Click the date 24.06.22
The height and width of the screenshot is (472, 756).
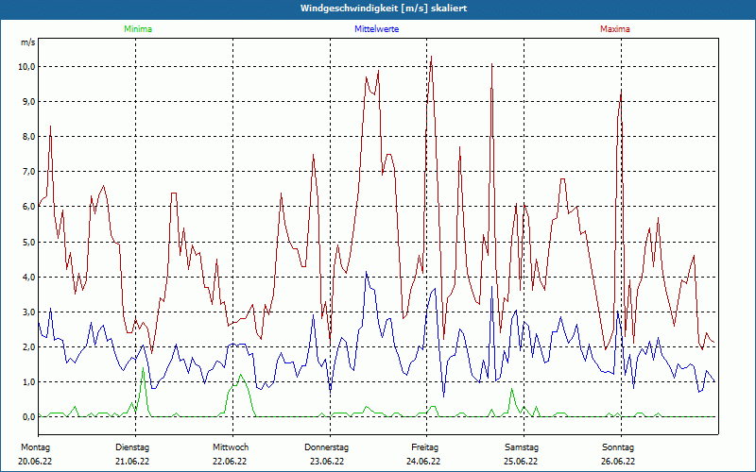pos(423,462)
